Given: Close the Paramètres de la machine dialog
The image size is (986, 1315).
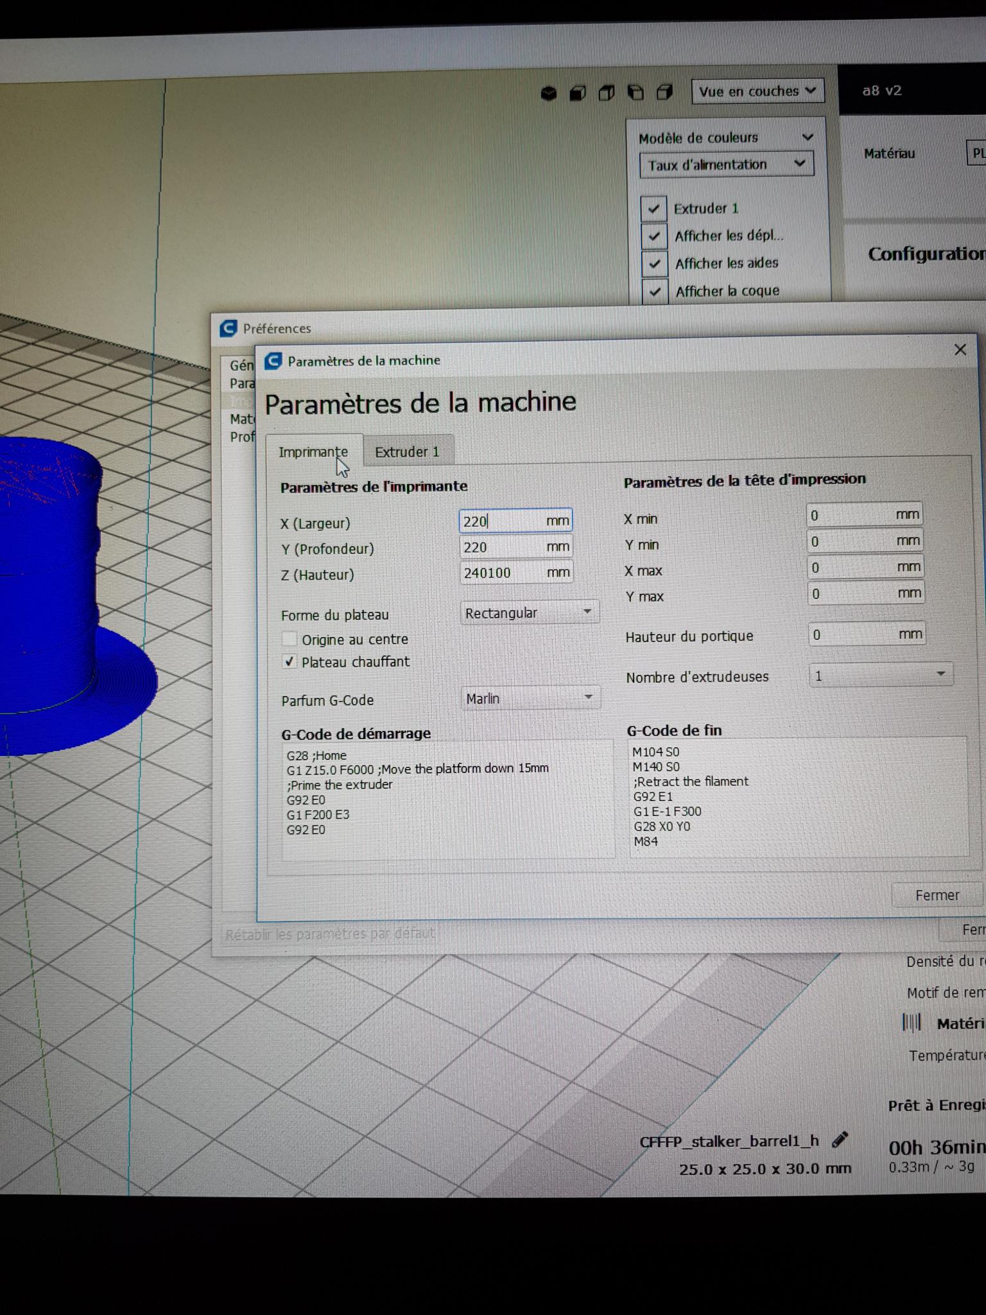Looking at the screenshot, I should click(x=960, y=350).
